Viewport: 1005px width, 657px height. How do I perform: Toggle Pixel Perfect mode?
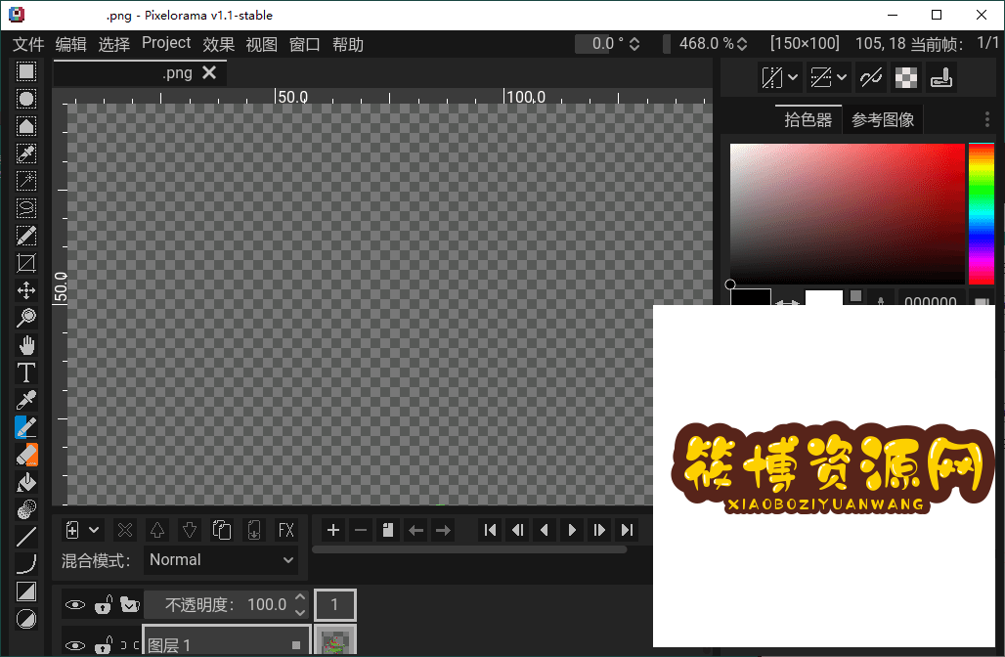(871, 77)
